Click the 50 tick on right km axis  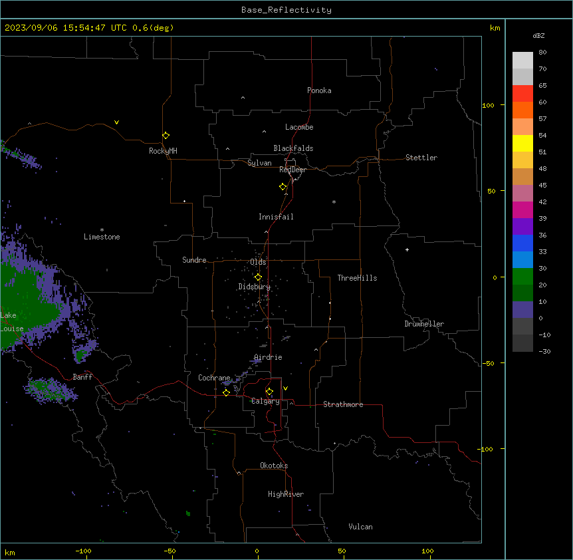[x=491, y=191]
